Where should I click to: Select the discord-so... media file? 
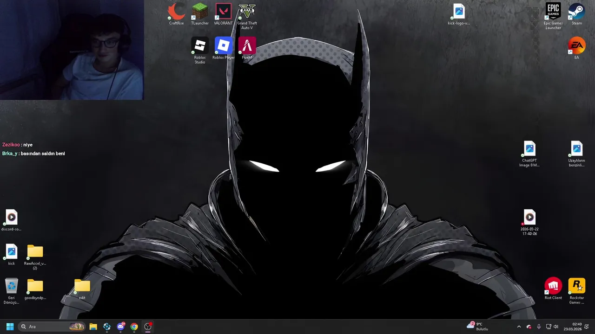click(11, 220)
